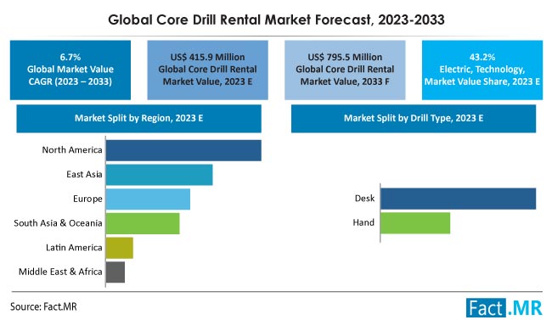The image size is (552, 320).
Task: Click the Source: Fact.MR text
Action: [x=43, y=306]
